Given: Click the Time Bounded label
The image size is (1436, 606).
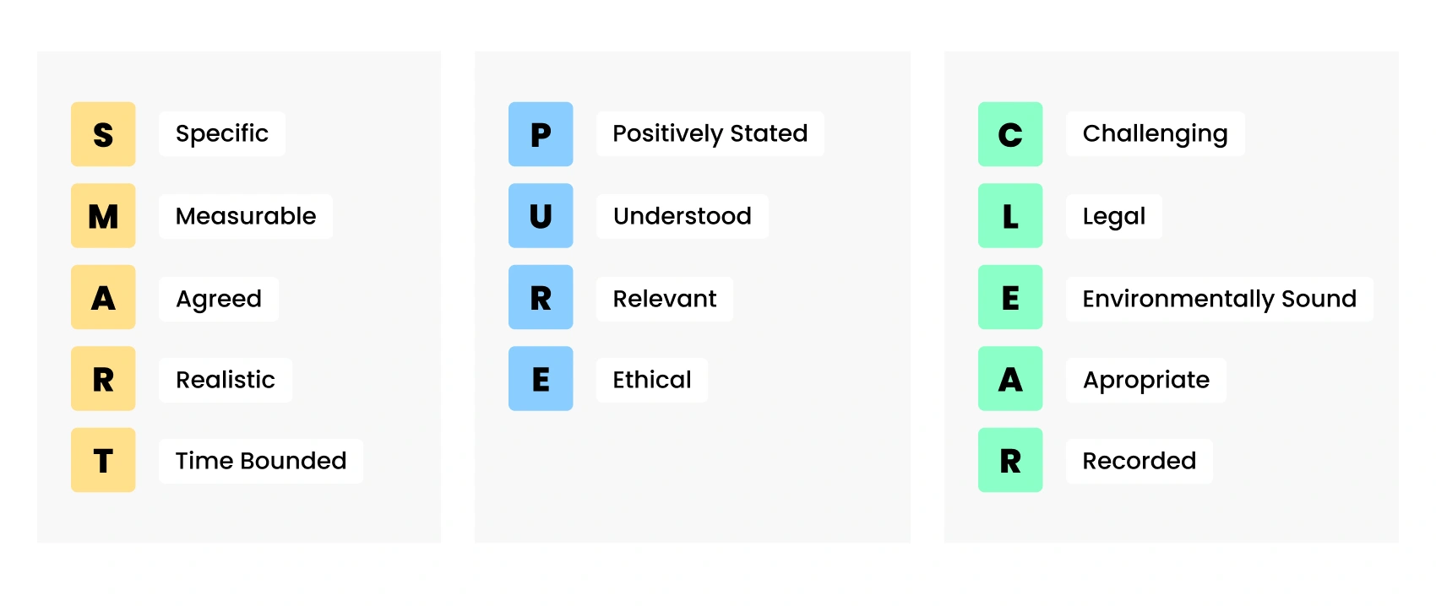Looking at the screenshot, I should 261,461.
